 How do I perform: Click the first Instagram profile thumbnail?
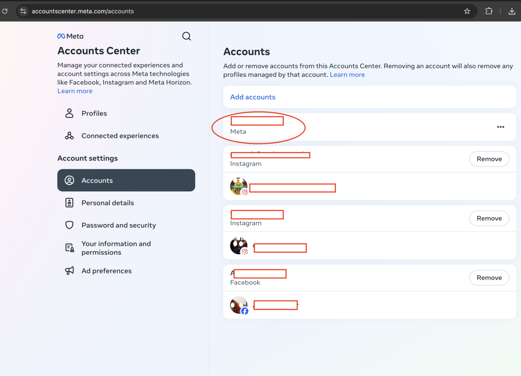[x=238, y=186]
